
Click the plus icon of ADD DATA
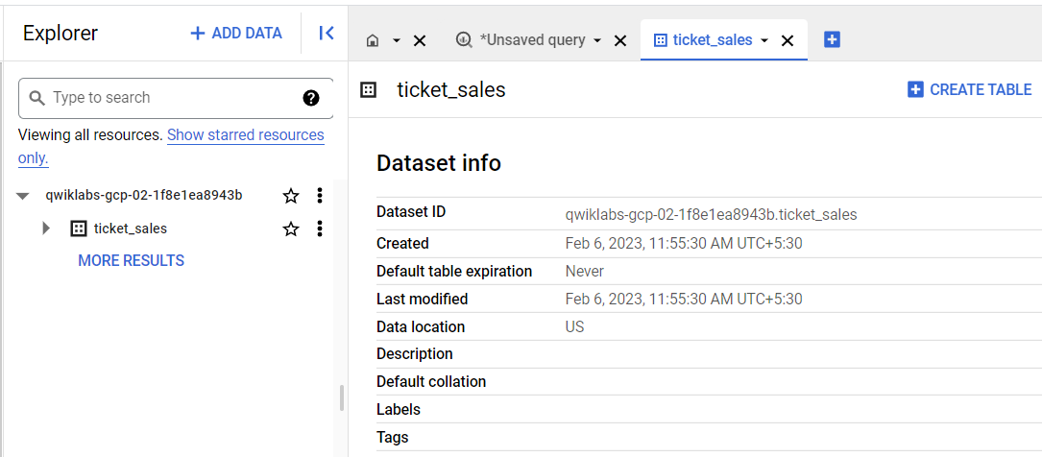198,34
